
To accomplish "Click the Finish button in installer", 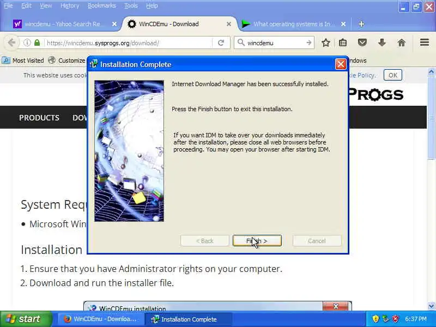I will (x=257, y=241).
